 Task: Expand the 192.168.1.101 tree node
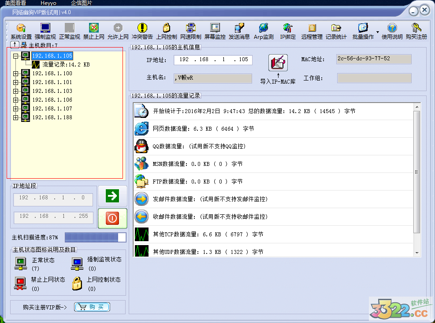tap(16, 82)
